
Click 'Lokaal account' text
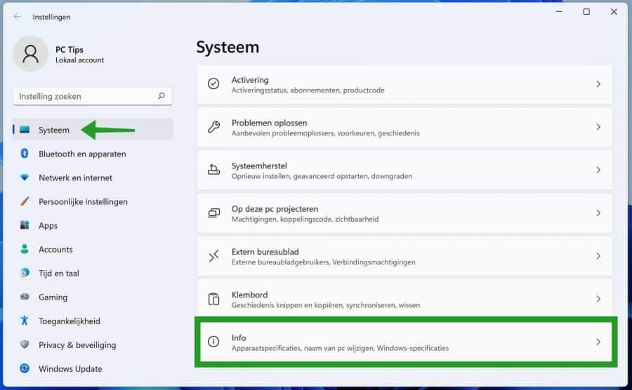80,60
